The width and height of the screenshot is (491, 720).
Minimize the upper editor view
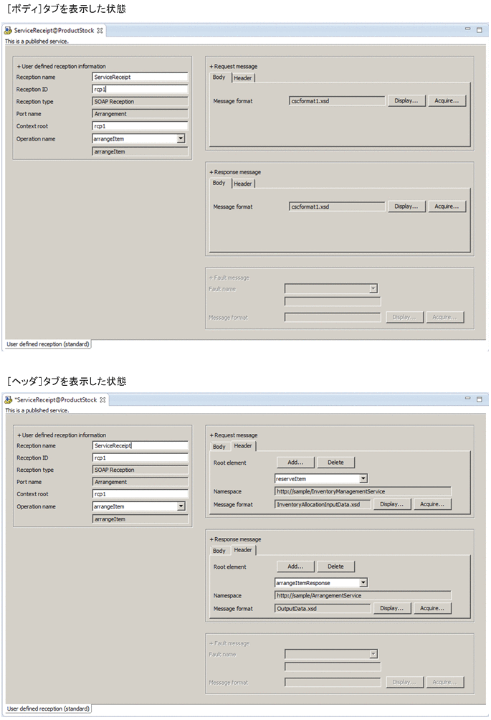point(467,29)
